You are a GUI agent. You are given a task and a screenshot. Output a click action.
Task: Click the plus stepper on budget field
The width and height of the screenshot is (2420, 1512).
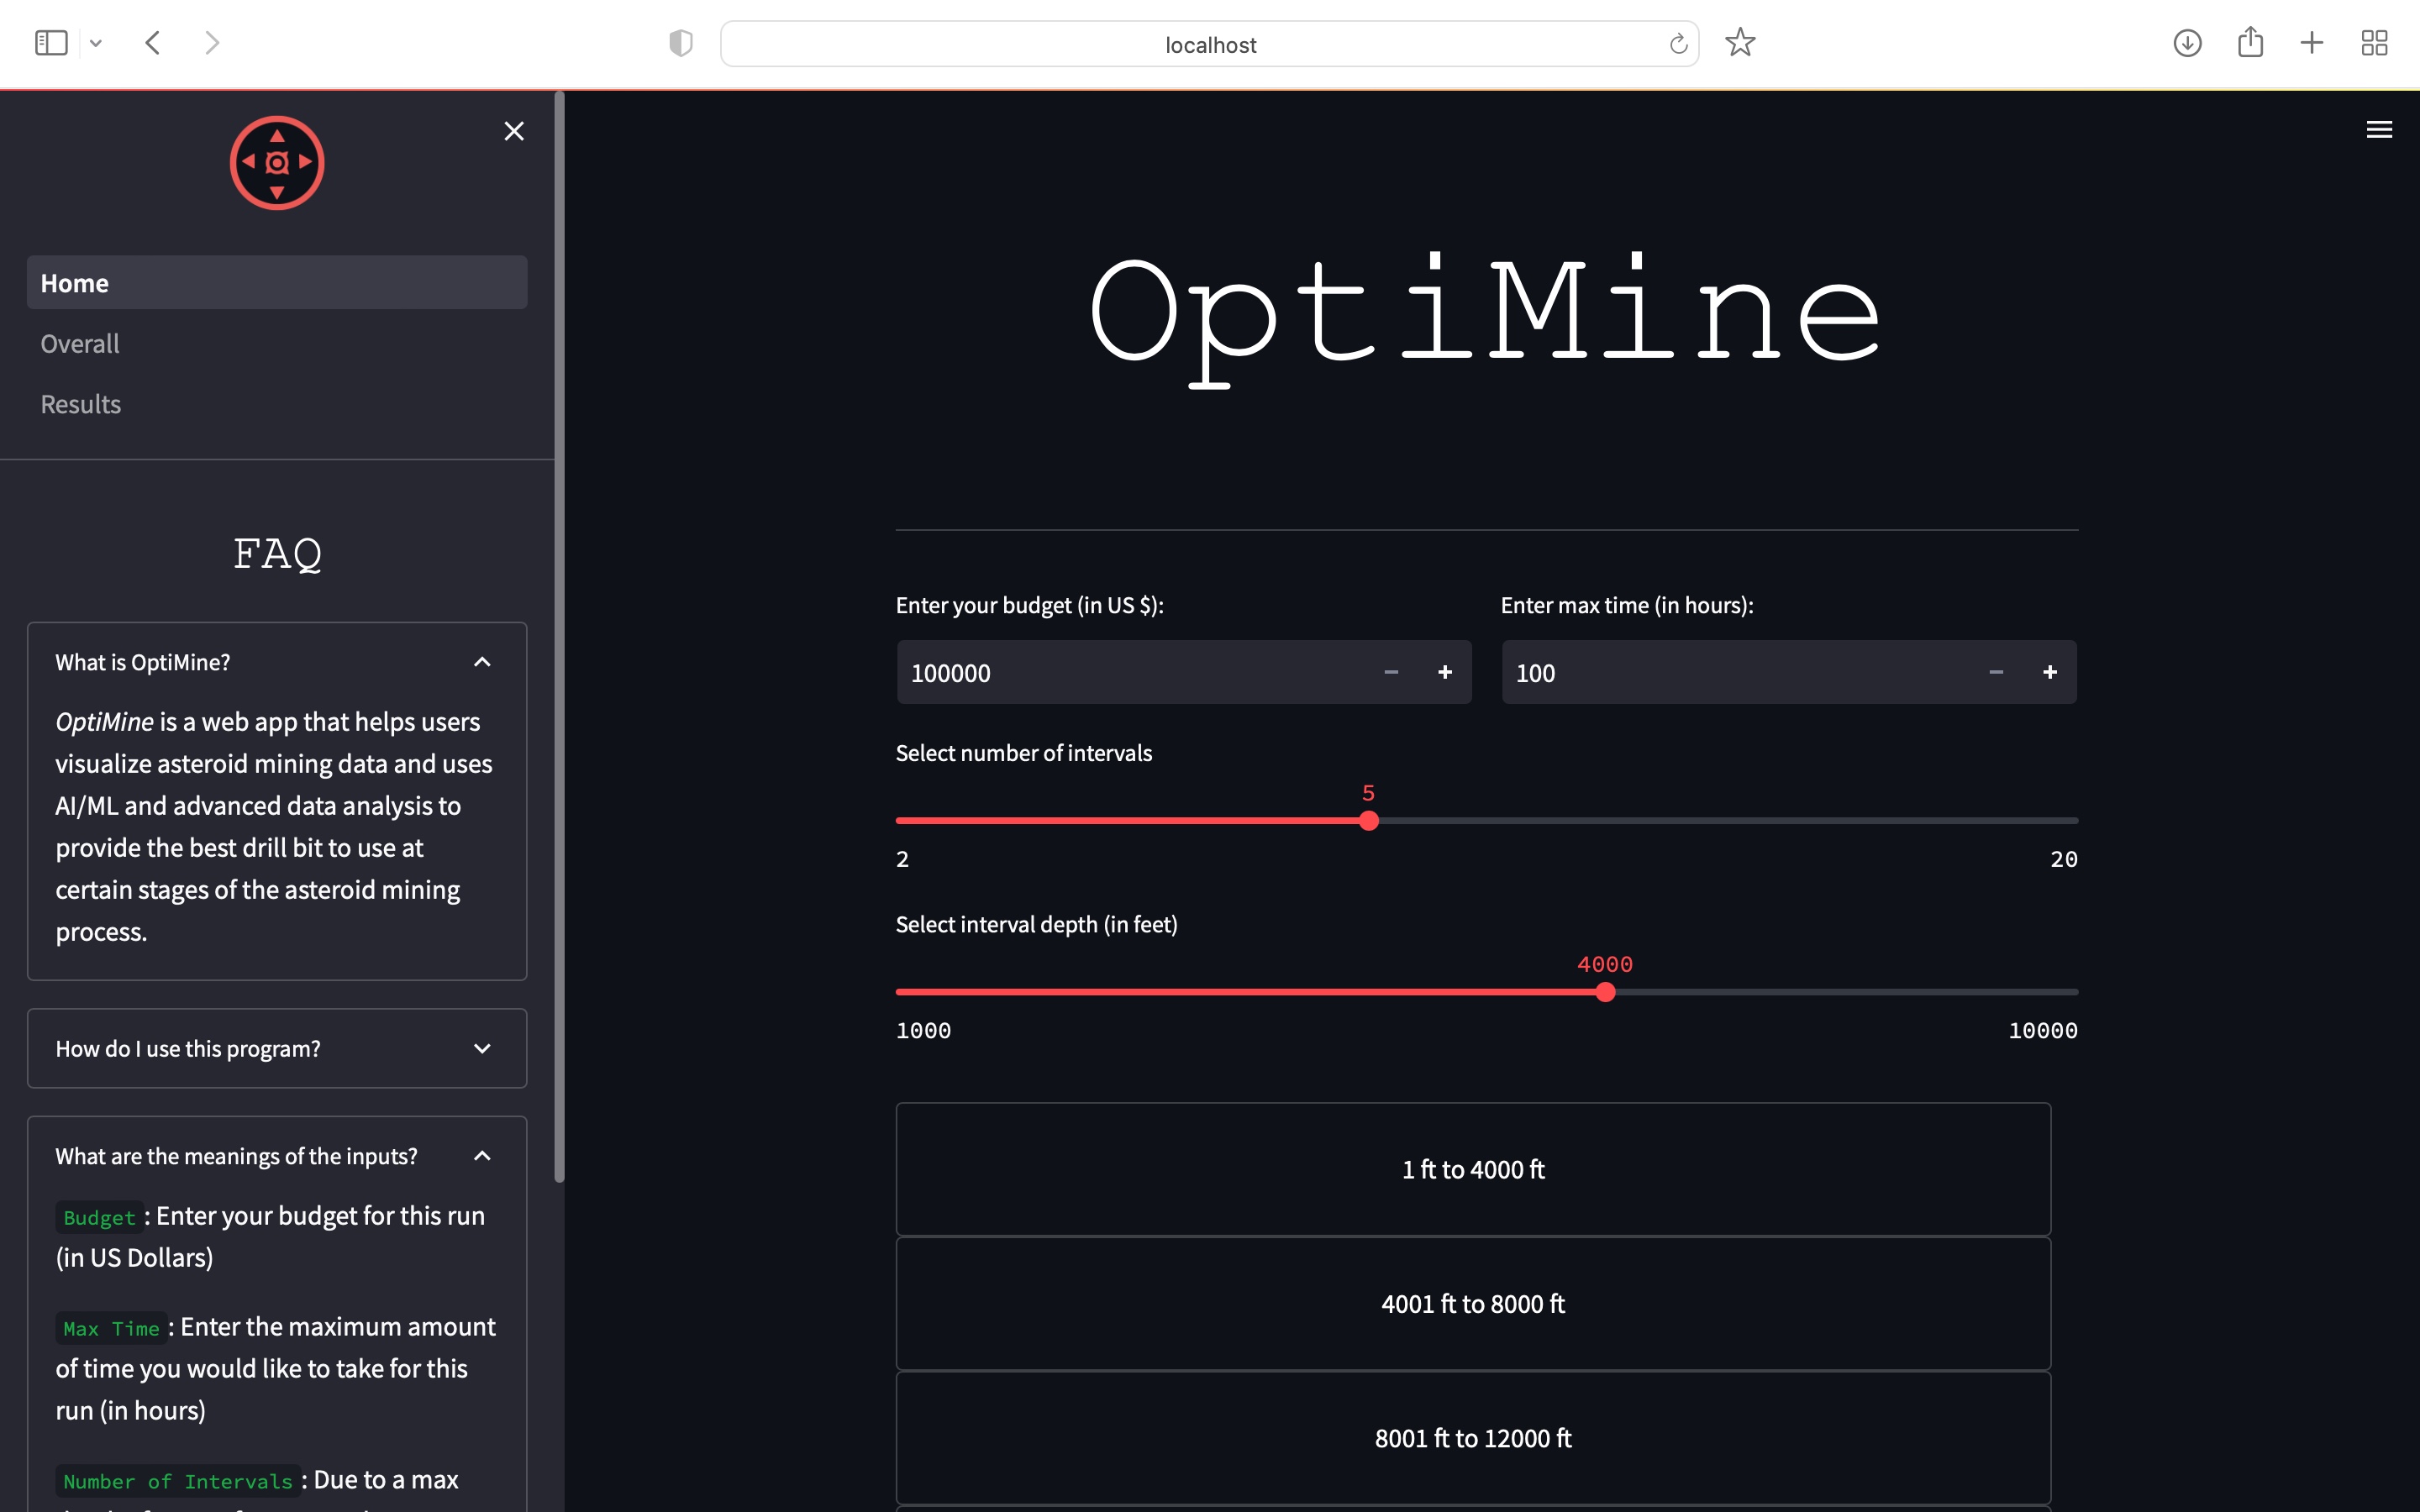(x=1444, y=673)
